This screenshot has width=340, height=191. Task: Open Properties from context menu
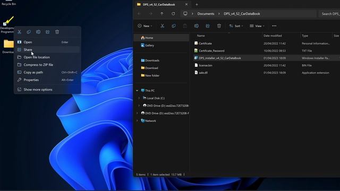pyautogui.click(x=47, y=80)
